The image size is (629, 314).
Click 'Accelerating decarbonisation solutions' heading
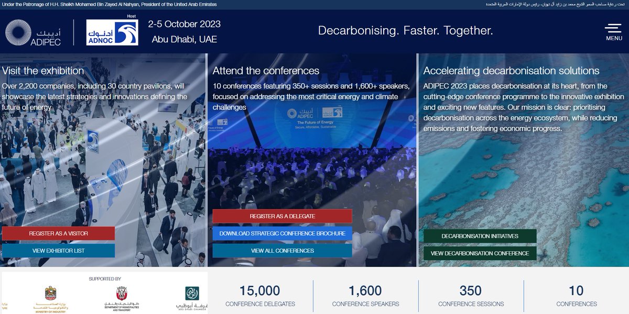511,71
